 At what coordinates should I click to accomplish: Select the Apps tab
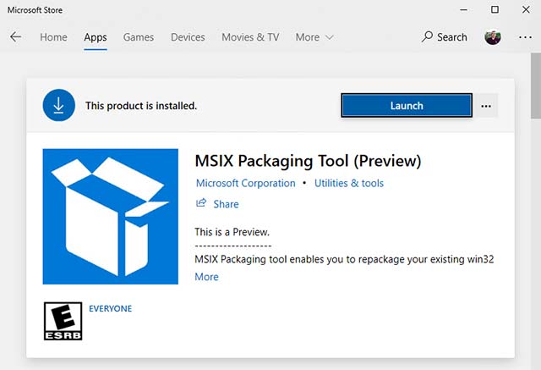point(96,37)
